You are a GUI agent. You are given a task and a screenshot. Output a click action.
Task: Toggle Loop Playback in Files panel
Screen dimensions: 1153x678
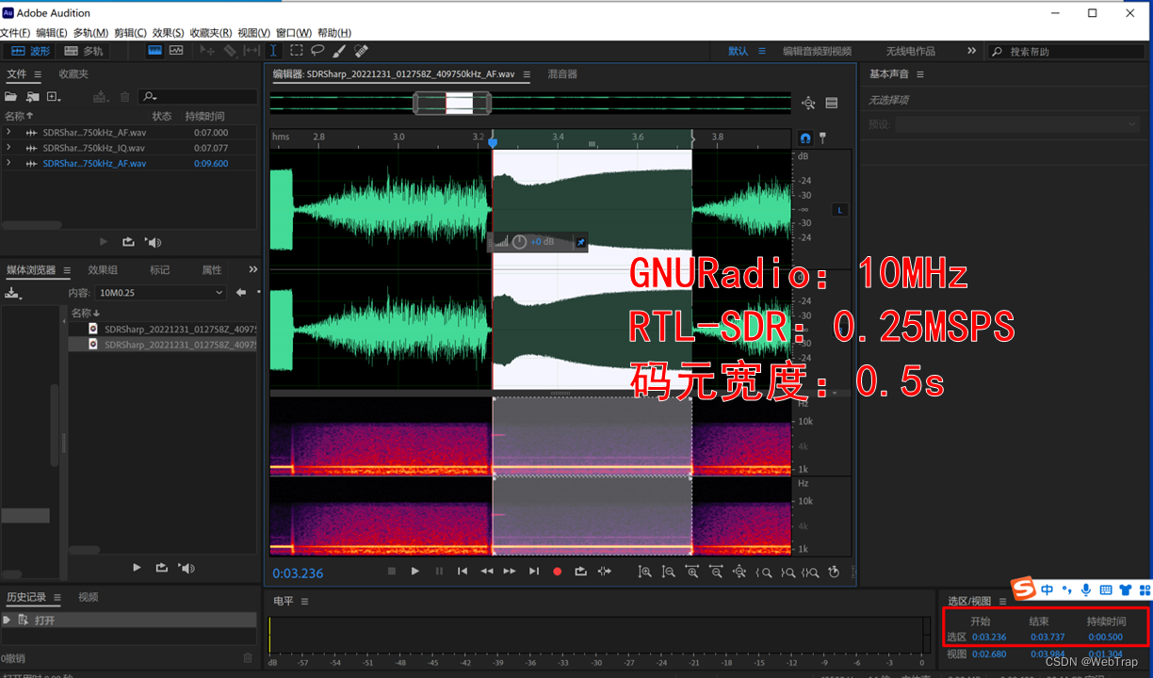pos(128,242)
